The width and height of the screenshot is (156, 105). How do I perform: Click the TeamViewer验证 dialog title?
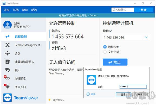point(93,70)
